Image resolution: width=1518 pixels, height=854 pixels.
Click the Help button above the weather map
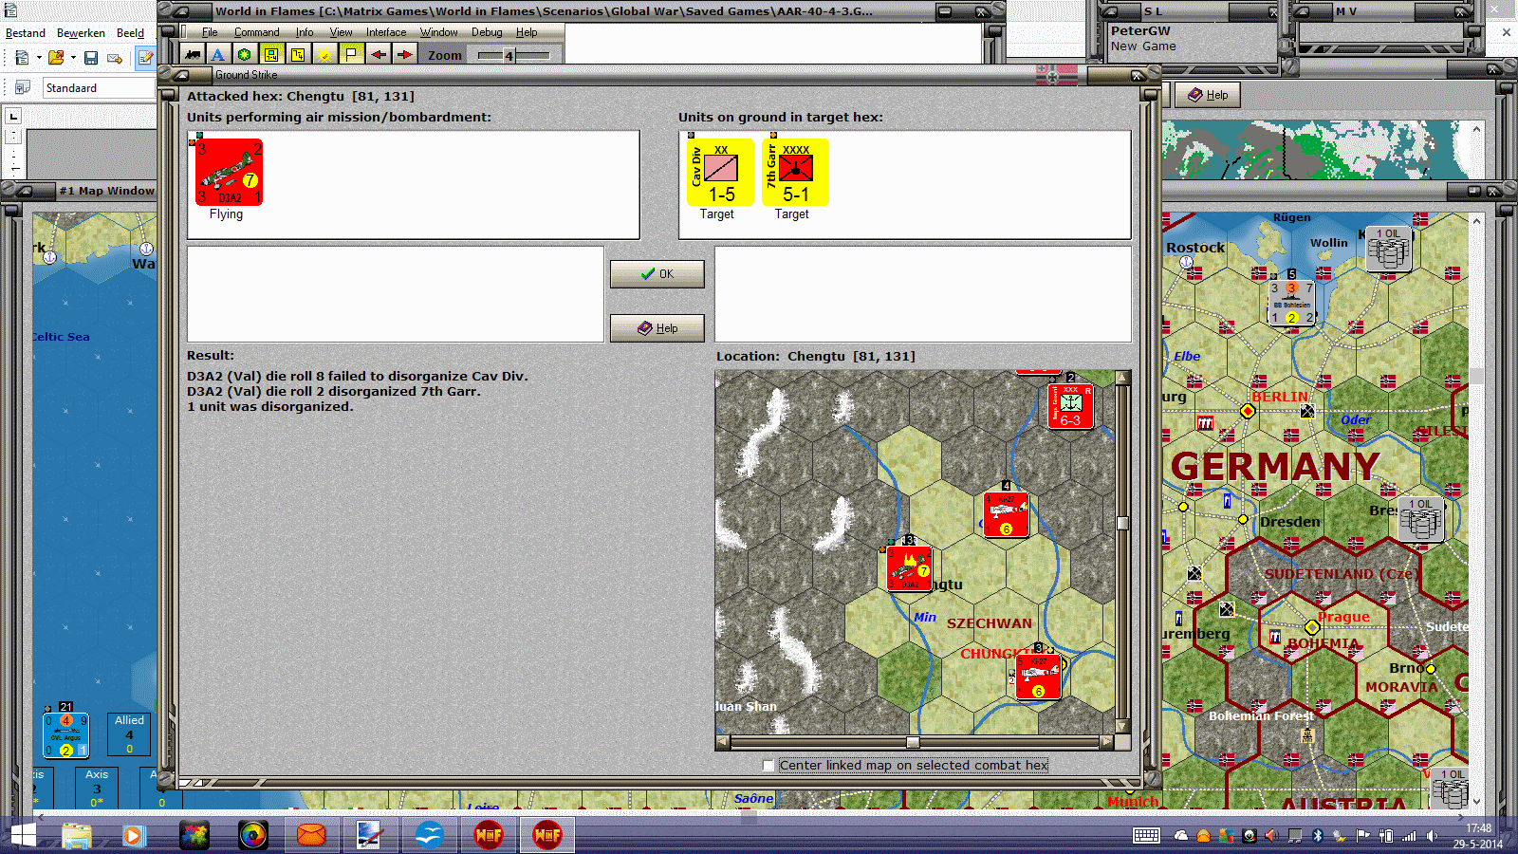point(1208,95)
